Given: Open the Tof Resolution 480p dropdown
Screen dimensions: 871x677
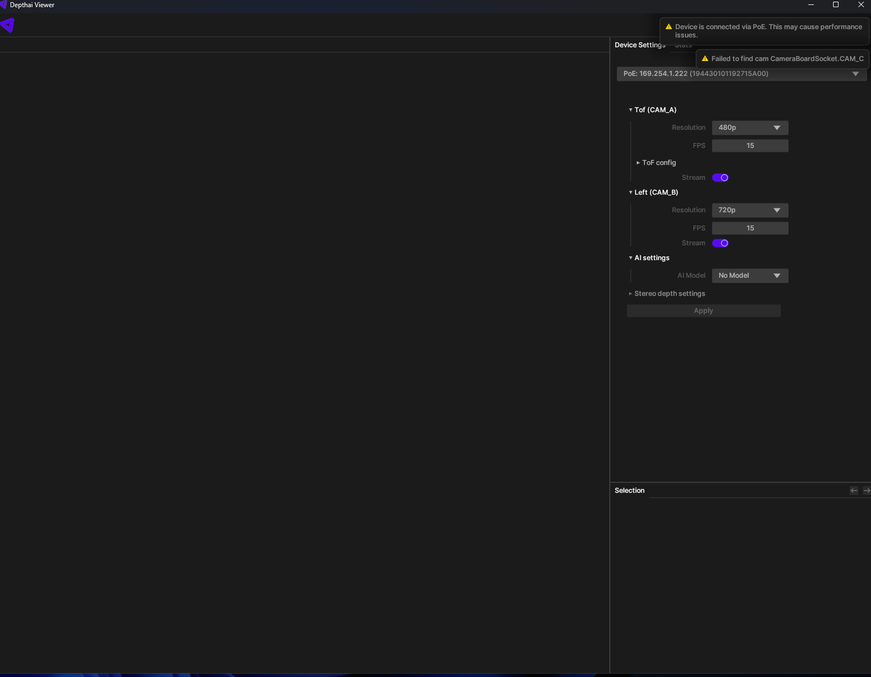Looking at the screenshot, I should 749,128.
